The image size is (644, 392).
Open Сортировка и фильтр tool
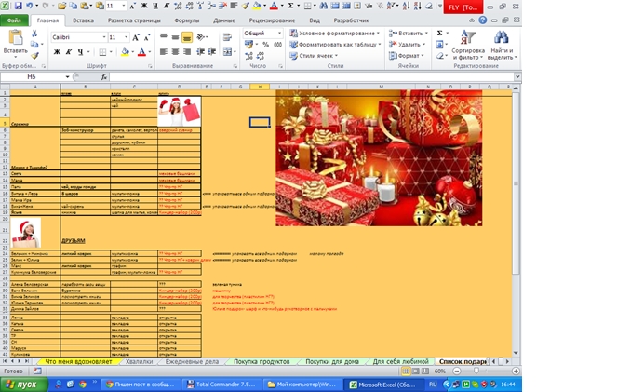point(468,46)
